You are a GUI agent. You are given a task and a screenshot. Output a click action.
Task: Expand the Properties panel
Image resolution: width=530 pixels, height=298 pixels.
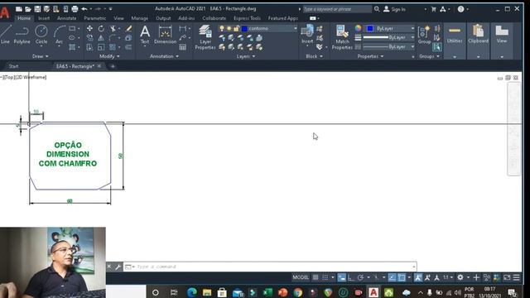(370, 56)
